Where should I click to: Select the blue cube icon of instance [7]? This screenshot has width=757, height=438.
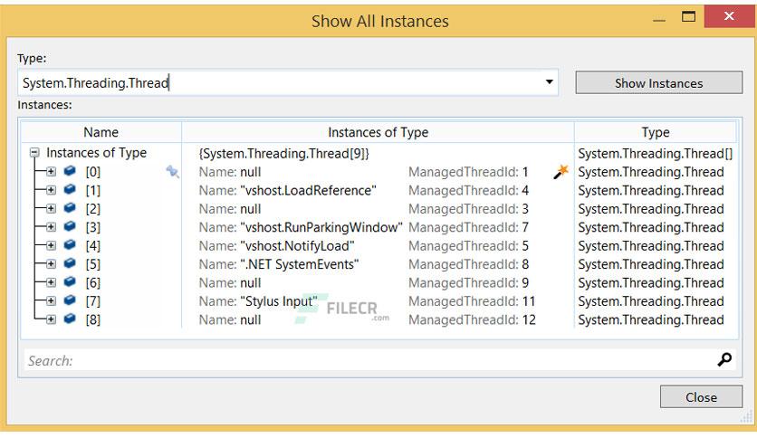(x=70, y=300)
